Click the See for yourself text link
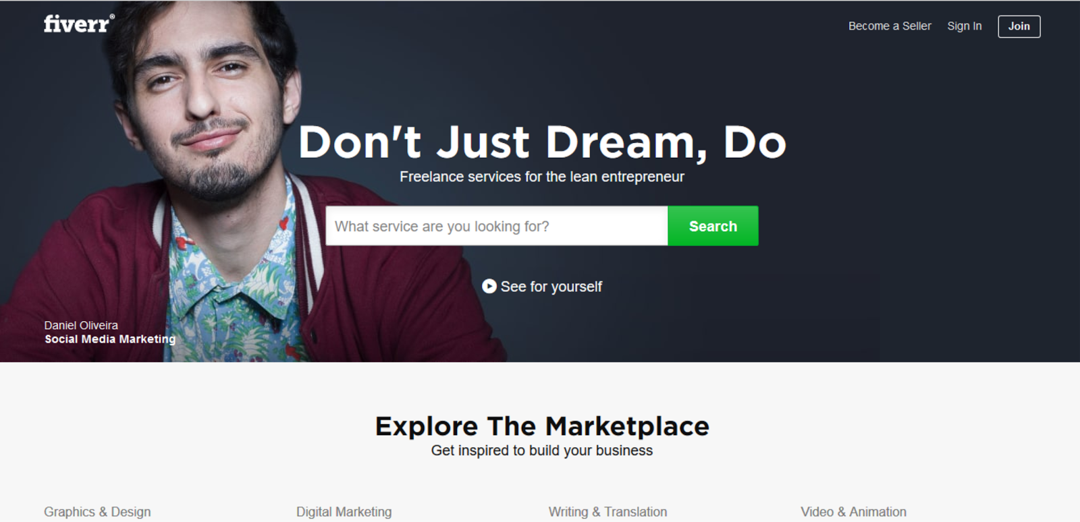Screen dimensions: 1080x522 [x=551, y=287]
